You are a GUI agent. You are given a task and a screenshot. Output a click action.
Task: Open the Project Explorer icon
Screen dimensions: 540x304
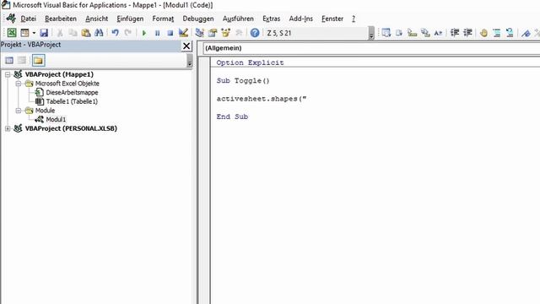199,33
